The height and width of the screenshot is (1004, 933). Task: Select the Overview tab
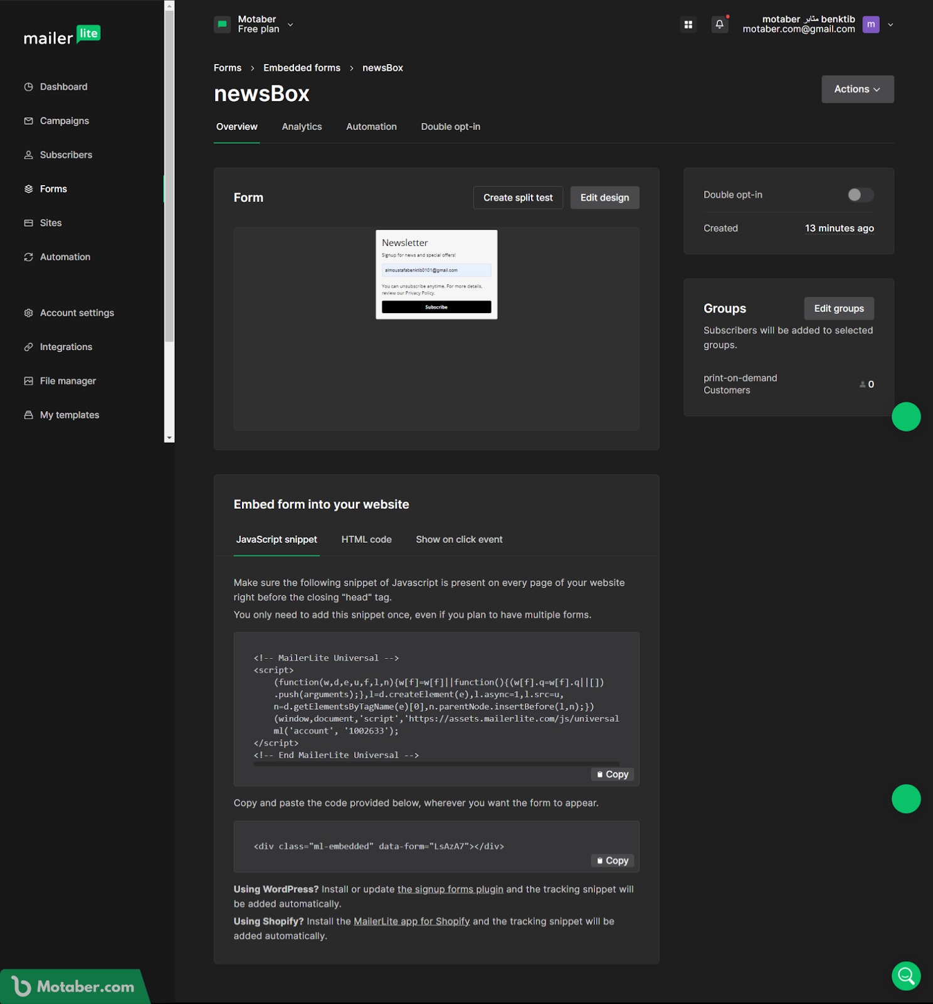tap(236, 127)
